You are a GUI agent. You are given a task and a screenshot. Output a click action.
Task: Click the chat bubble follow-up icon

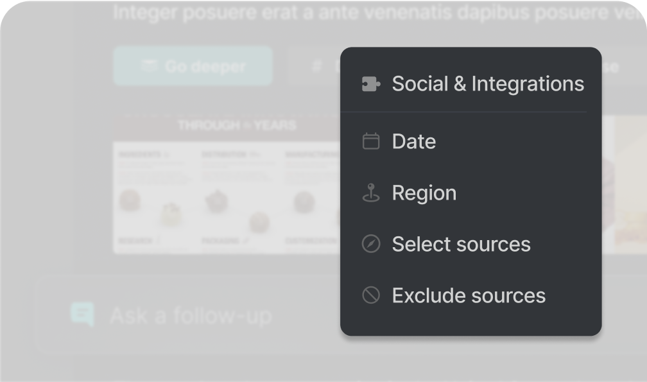(82, 315)
